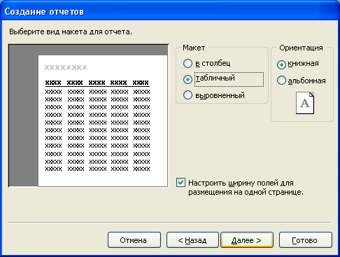340x257 pixels.
Task: Click the tabular layout preview image
Action: pyautogui.click(x=88, y=116)
